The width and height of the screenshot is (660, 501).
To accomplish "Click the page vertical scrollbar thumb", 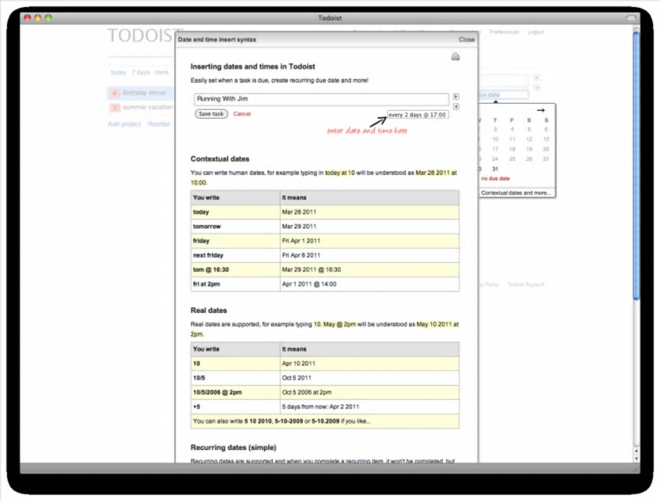I will [636, 165].
